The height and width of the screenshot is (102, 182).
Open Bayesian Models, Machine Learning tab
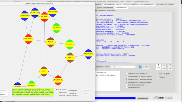point(129,5)
